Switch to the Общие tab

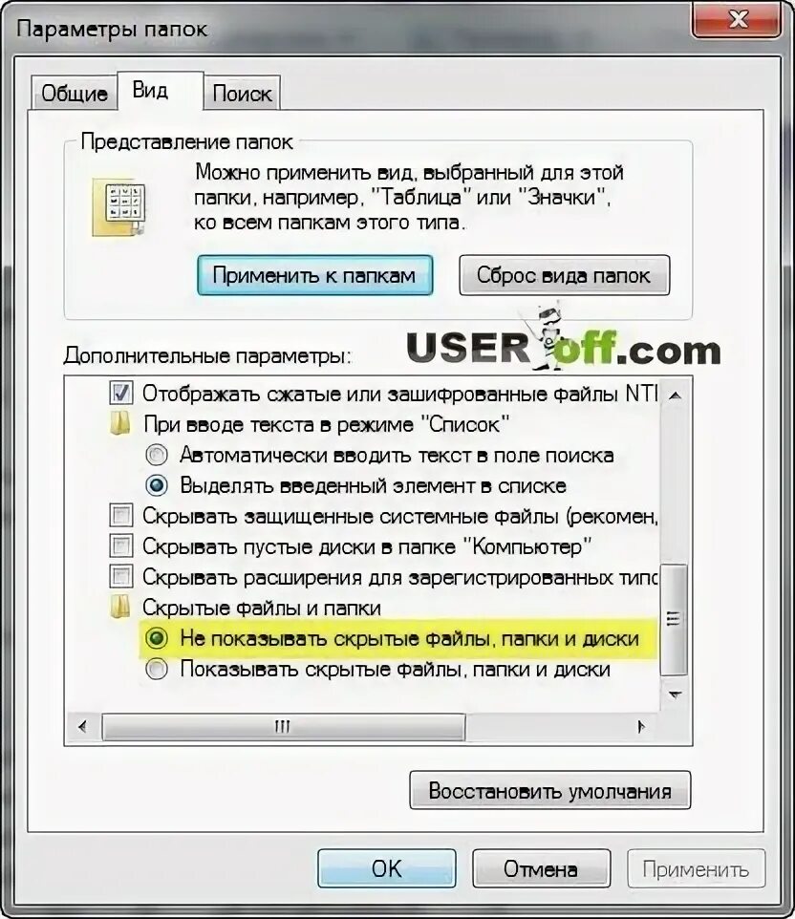(74, 94)
